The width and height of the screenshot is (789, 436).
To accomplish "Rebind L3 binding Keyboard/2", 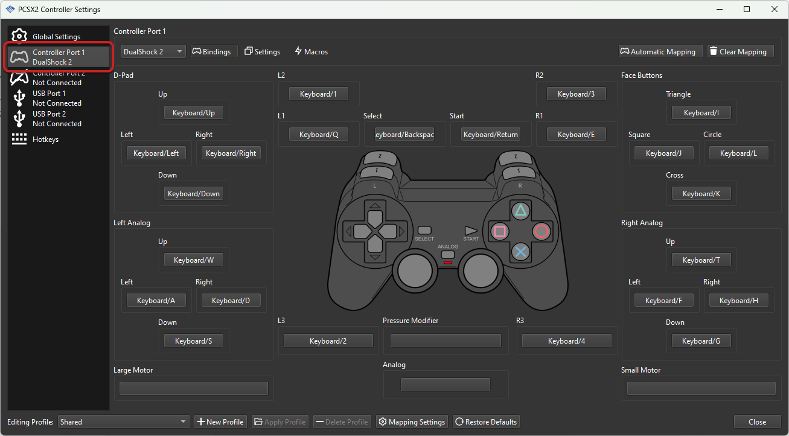I will [x=328, y=341].
